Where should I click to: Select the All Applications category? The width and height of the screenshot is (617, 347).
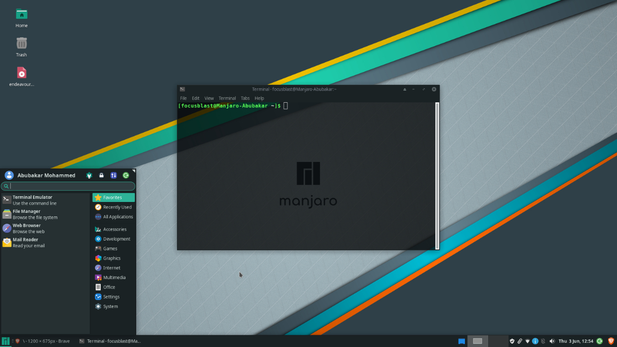point(114,216)
